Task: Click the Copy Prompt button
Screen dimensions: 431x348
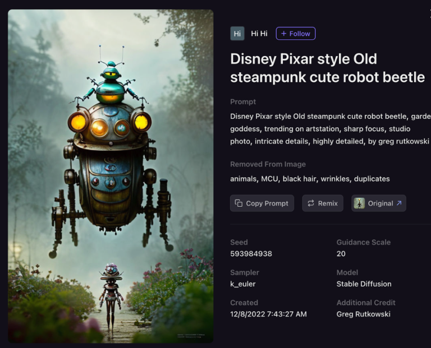Action: [262, 203]
